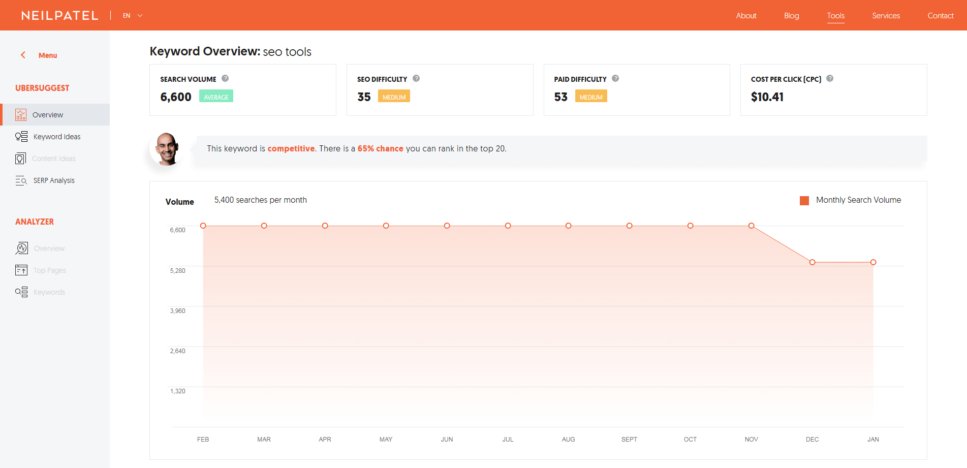Click the OCT data point on chart

pyautogui.click(x=691, y=226)
